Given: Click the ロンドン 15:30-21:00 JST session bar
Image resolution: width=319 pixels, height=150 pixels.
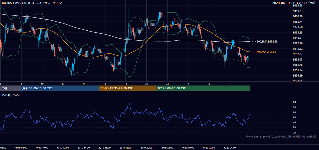Looking at the screenshot, I should (128, 88).
